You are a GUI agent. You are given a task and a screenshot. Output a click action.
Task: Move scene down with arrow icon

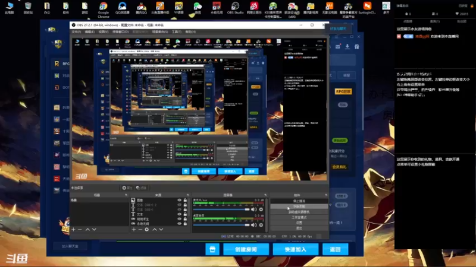click(x=94, y=230)
